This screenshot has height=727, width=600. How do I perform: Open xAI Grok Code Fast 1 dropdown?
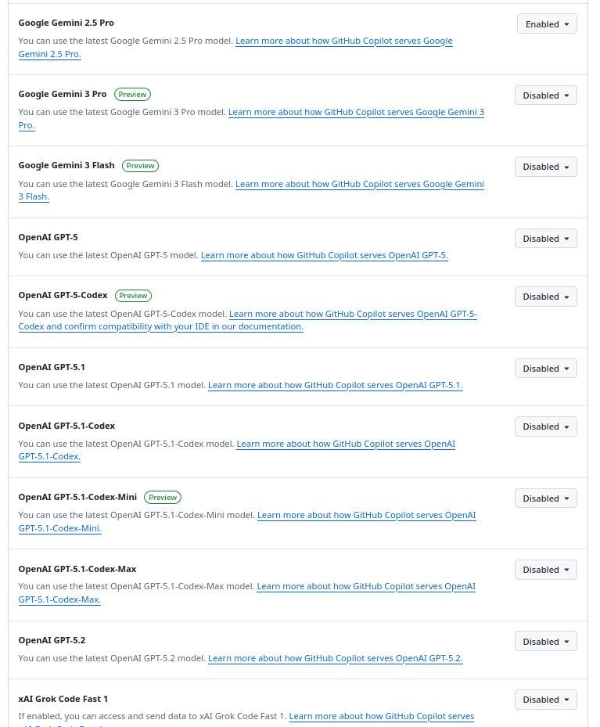[545, 700]
